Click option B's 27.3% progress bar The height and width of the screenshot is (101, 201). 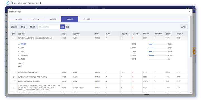[x=158, y=48]
